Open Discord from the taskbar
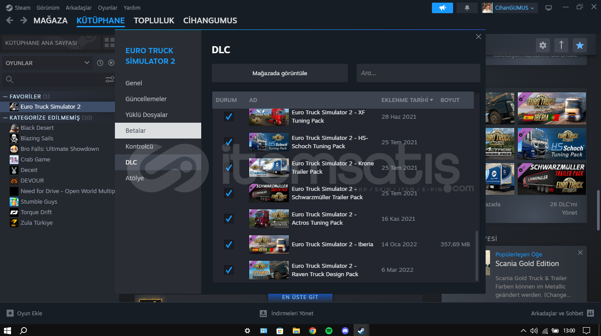601x336 pixels. [x=345, y=330]
